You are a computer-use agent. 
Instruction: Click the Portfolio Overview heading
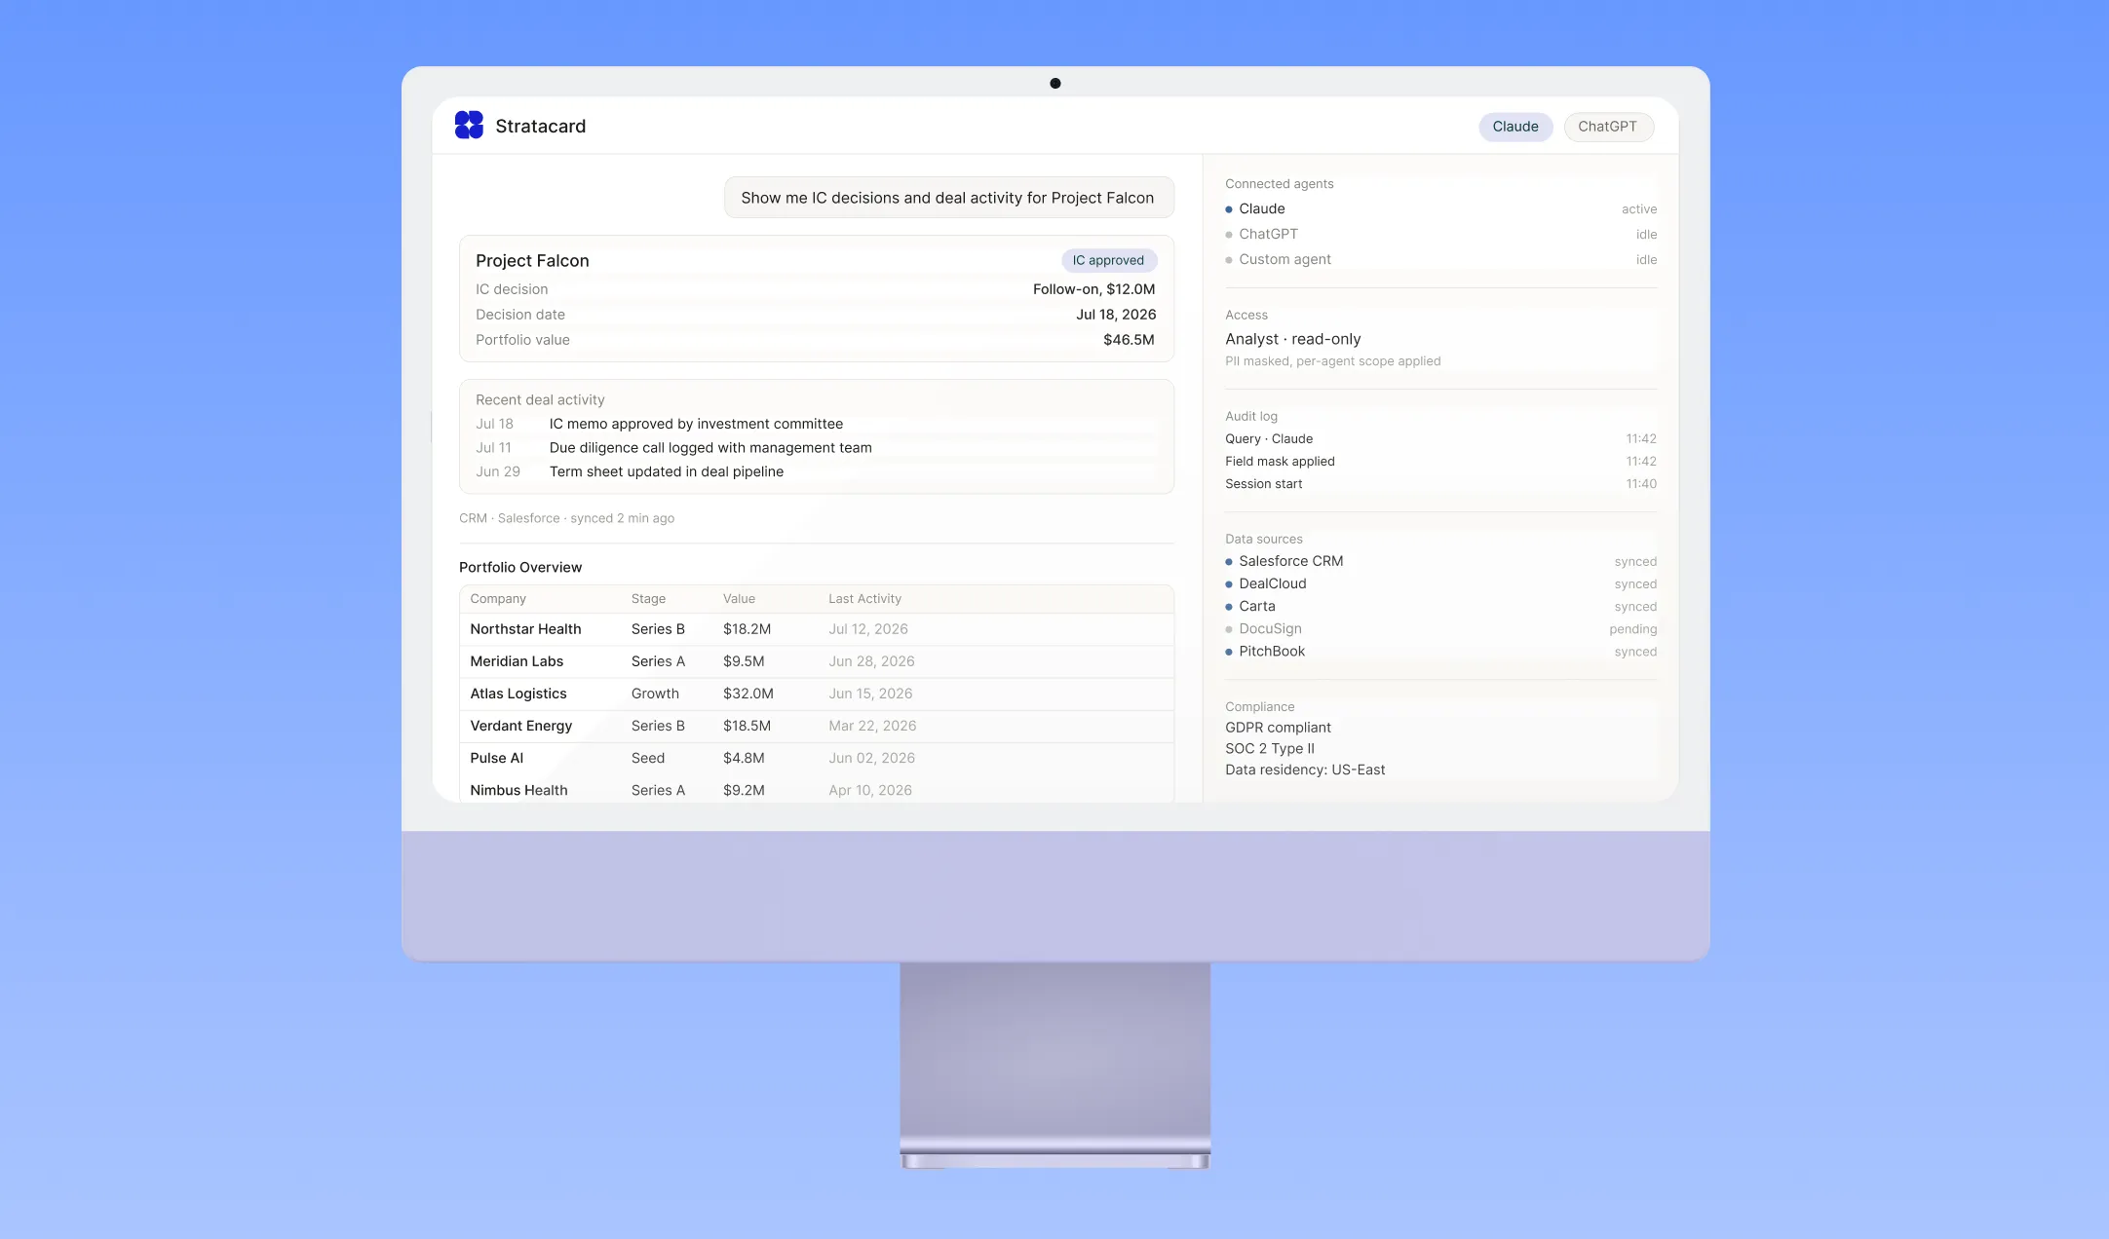[520, 567]
